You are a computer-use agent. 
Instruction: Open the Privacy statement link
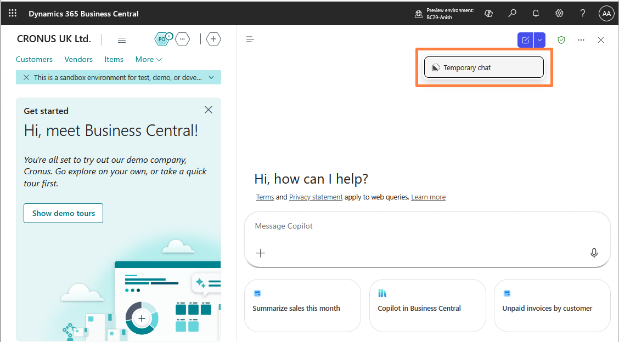click(316, 197)
